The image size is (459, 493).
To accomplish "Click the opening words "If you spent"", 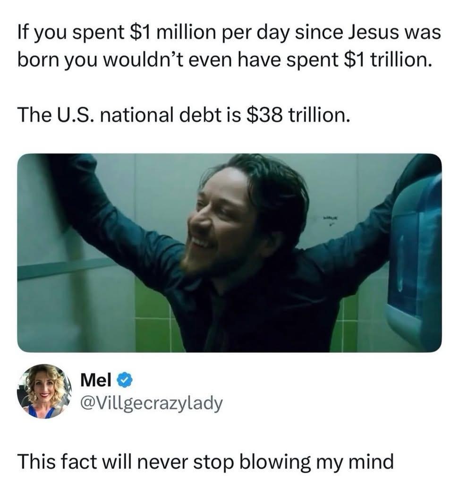I will pos(71,33).
